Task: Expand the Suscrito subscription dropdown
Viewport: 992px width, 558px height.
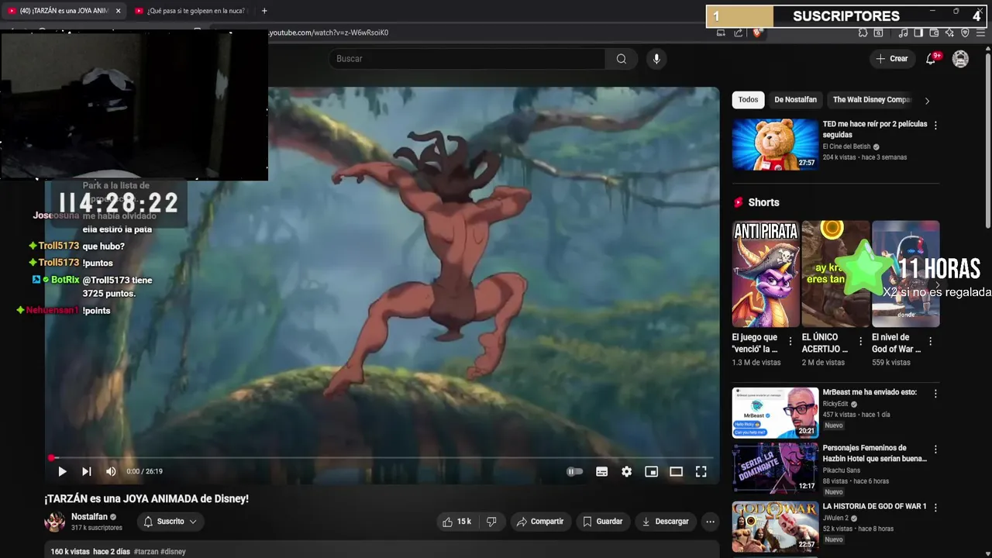Action: point(170,522)
